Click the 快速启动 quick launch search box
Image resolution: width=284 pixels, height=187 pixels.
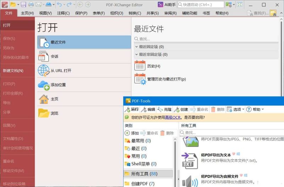201,5
